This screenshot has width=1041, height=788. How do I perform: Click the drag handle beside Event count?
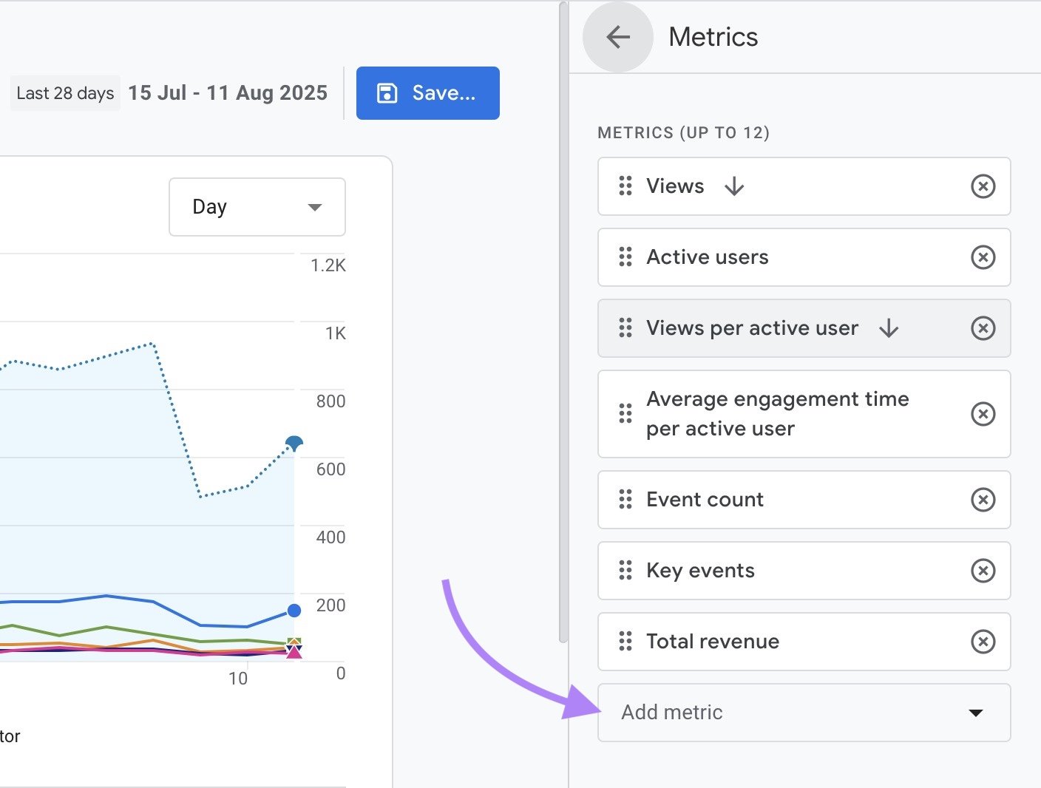[625, 500]
